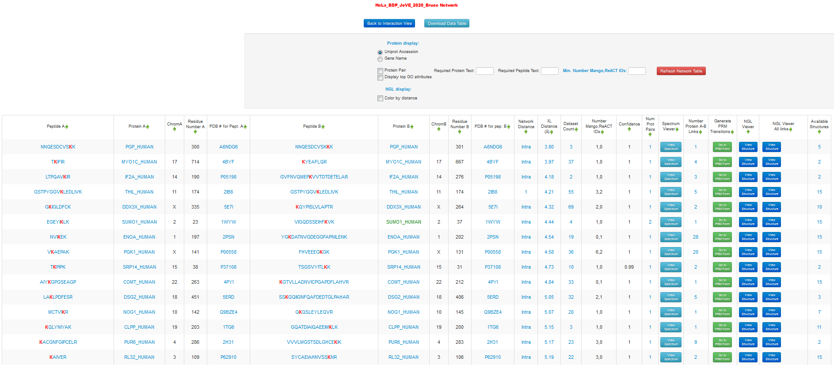834x365 pixels.
Task: Sort by Num Prot Pairs arrows
Action: (x=650, y=134)
